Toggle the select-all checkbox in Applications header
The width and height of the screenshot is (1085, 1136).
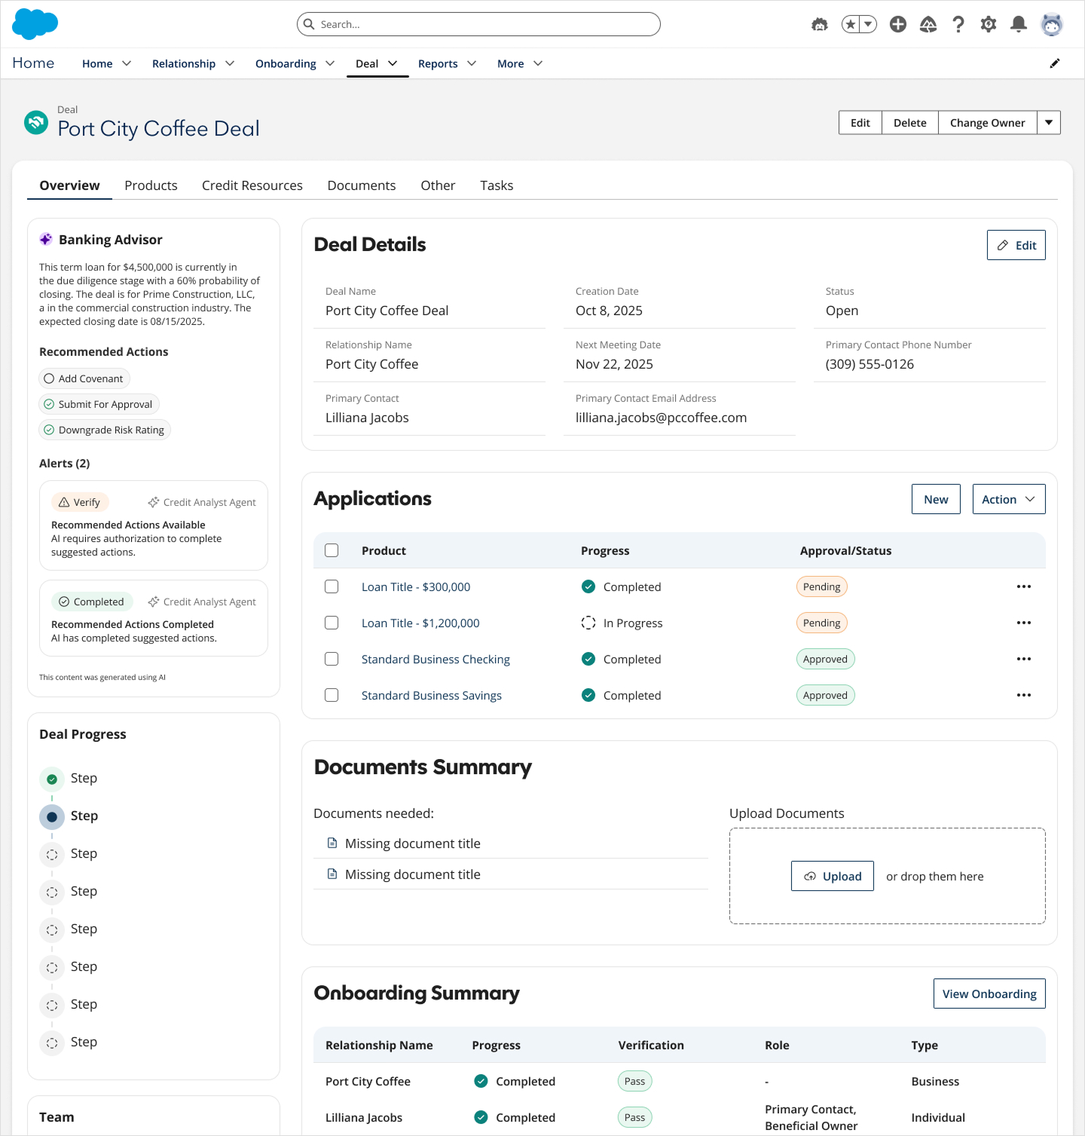pos(332,550)
